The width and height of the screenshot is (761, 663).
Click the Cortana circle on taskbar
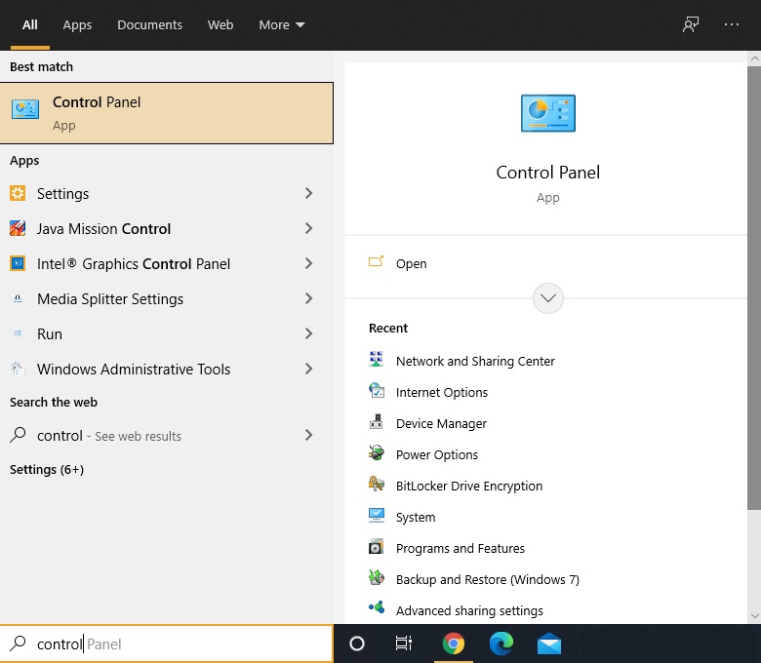[x=357, y=643]
